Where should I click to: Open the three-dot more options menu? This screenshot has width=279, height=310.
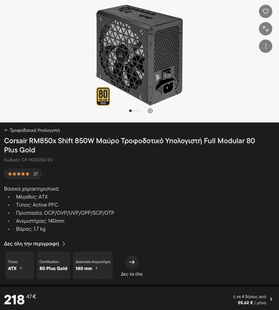(265, 46)
